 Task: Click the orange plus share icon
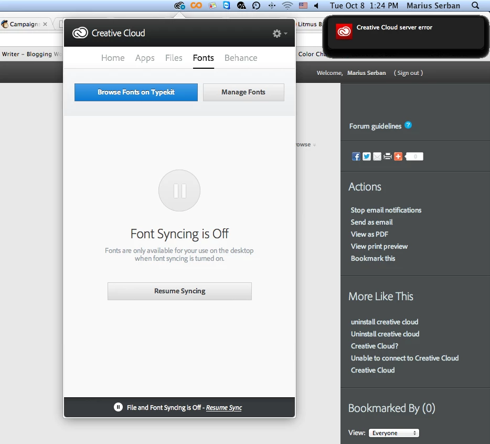coord(398,156)
